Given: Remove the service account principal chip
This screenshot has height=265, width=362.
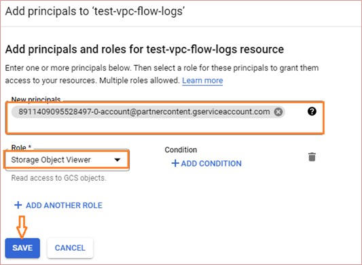Looking at the screenshot, I should pyautogui.click(x=278, y=112).
